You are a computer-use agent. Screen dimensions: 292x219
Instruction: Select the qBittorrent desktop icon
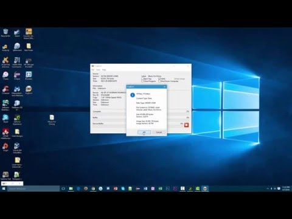(x=17, y=47)
